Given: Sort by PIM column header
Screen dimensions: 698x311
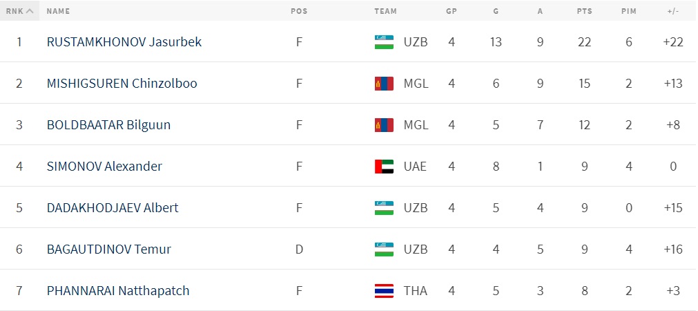Looking at the screenshot, I should click(x=628, y=11).
